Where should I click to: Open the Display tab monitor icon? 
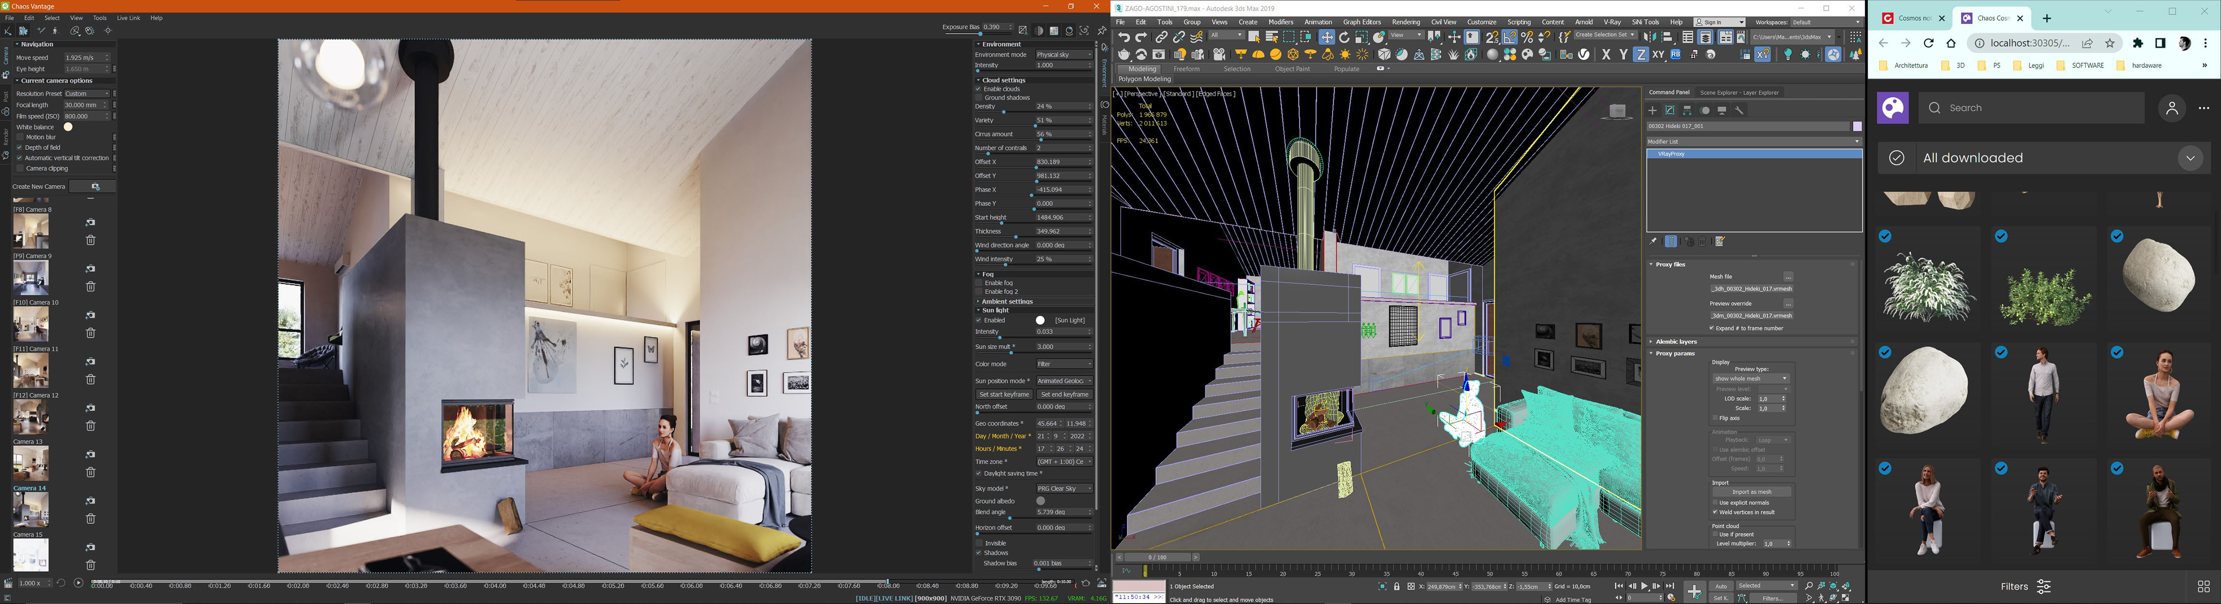click(x=1723, y=110)
